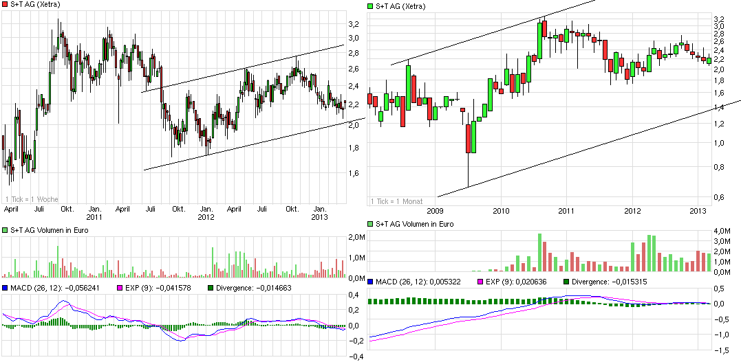Click green volume swatch in weekly chart legend

coord(5,230)
